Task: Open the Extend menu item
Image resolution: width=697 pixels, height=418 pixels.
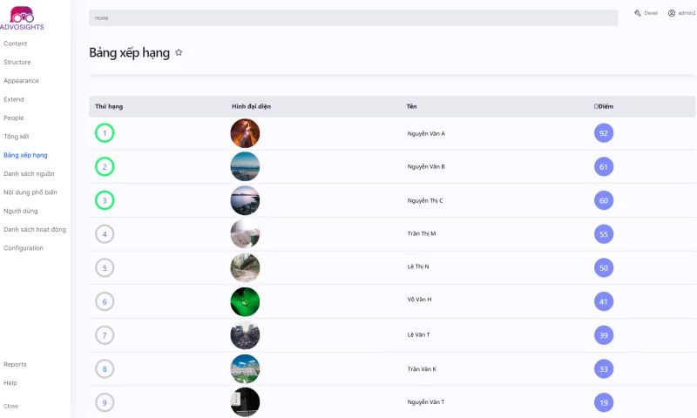Action: tap(14, 99)
